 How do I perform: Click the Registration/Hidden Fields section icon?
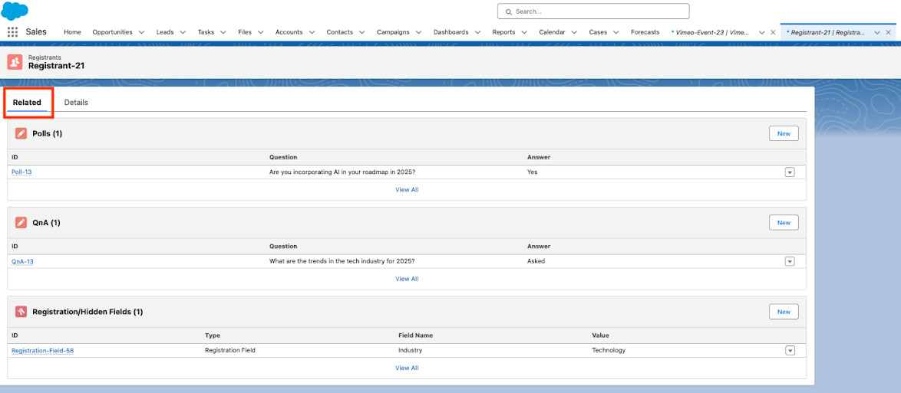click(x=21, y=312)
